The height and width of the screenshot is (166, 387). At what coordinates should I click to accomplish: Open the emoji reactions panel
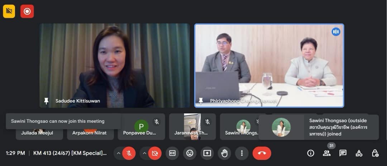click(x=190, y=153)
